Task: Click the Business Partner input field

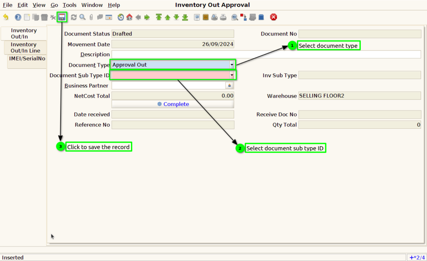Action: (x=168, y=85)
